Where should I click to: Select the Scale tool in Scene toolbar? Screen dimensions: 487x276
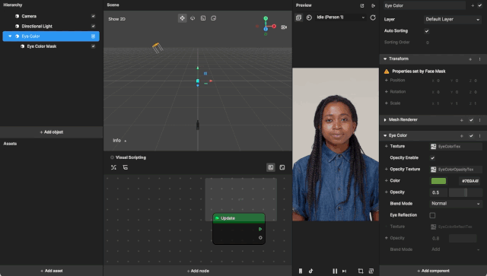pos(203,18)
